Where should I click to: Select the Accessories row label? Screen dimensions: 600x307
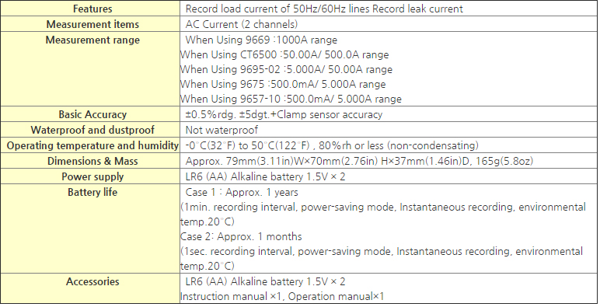pos(92,281)
